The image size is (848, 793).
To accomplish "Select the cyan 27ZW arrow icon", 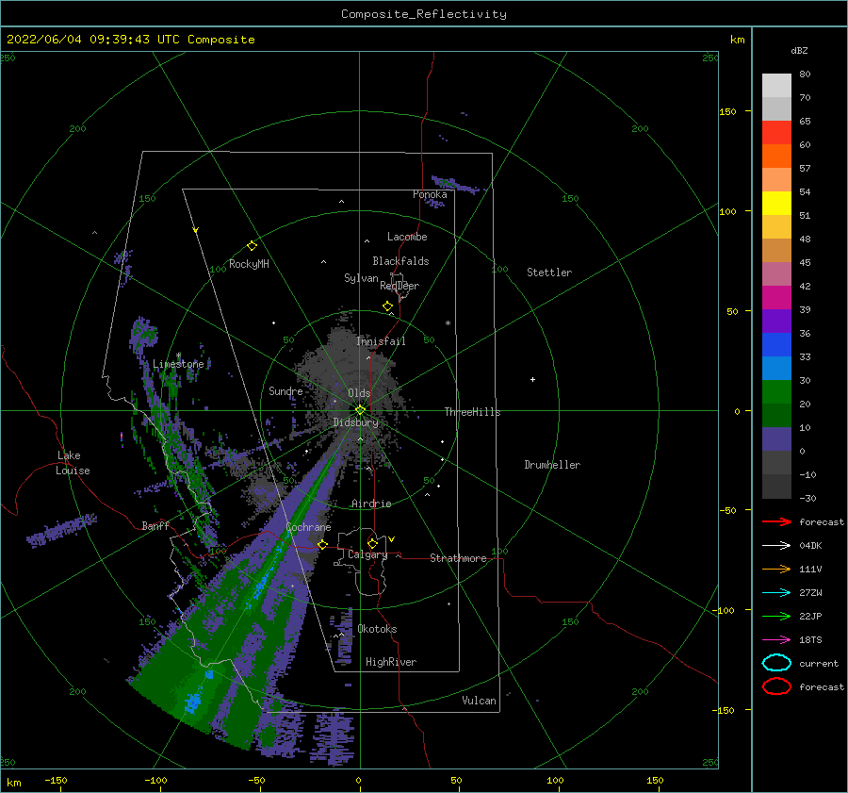I will 776,593.
